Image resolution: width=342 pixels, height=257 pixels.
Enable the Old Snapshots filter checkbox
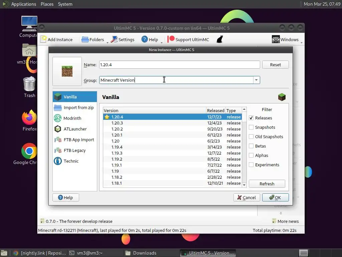click(251, 137)
